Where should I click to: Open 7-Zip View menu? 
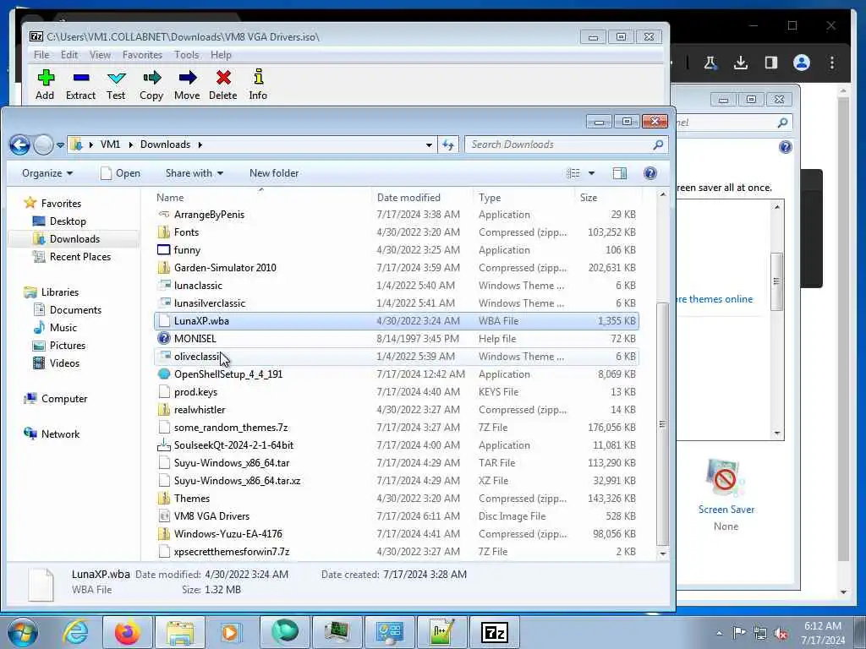point(100,55)
